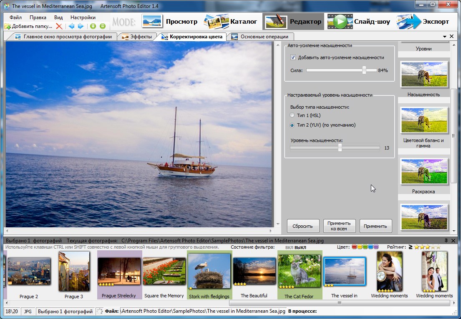Start the Слайд-шоу slideshow mode
The width and height of the screenshot is (461, 319).
[359, 21]
